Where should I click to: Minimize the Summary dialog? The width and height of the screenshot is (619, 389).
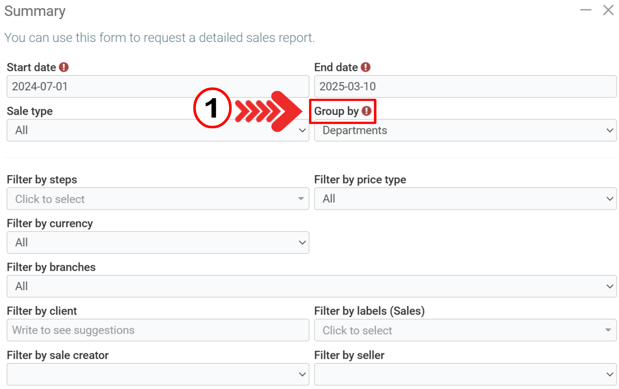[x=586, y=10]
